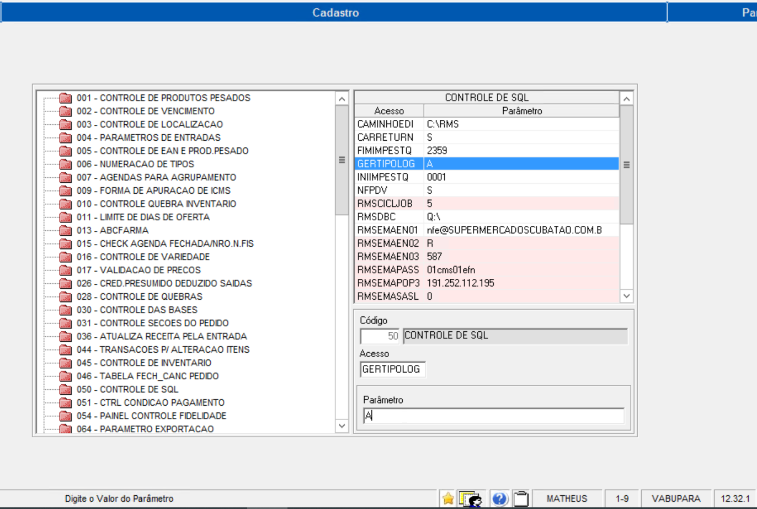Select tree item 016 - CONTROLE DE VARIEDADE

click(143, 257)
